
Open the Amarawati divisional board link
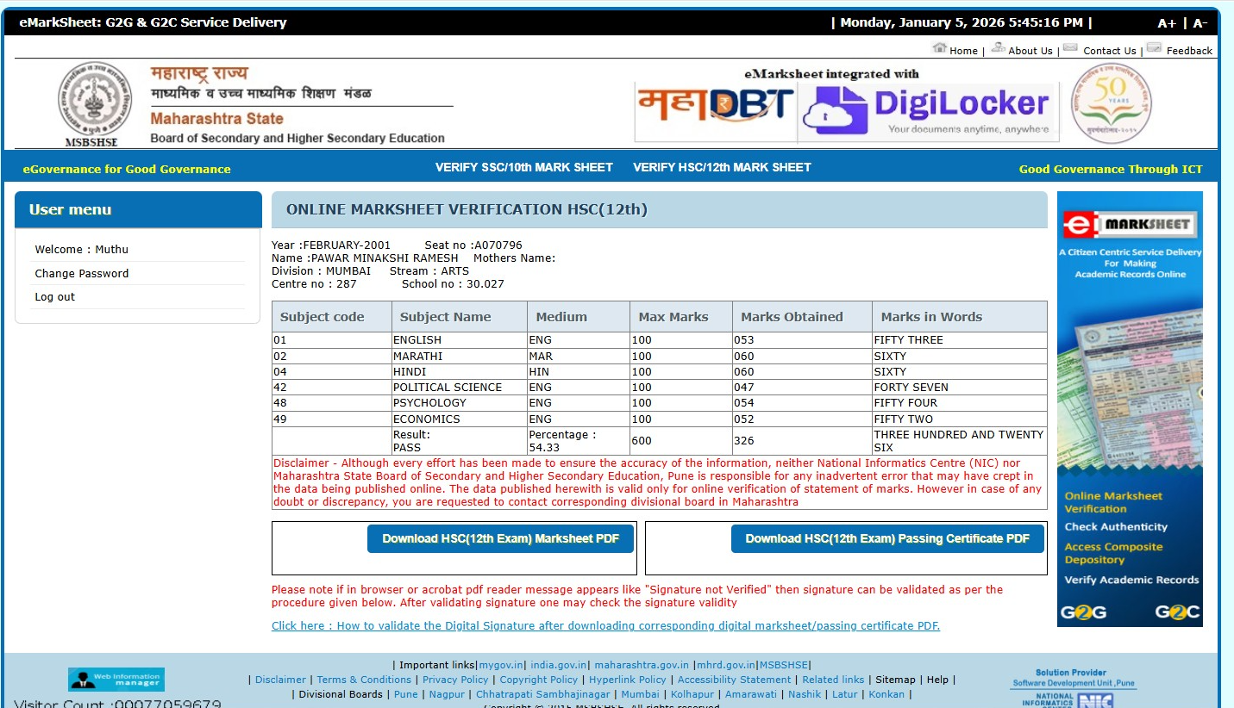point(751,694)
